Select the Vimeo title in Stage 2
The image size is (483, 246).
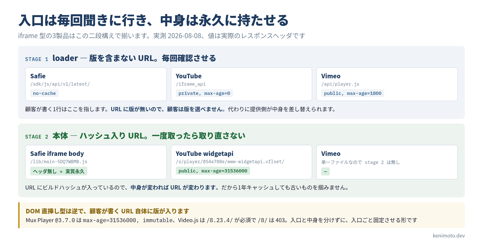[331, 154]
